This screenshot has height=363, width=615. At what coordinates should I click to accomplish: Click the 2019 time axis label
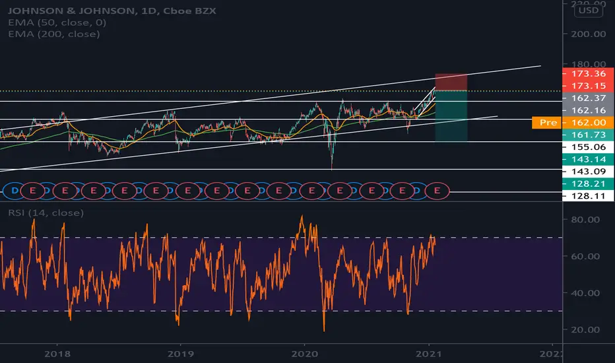tap(180, 354)
